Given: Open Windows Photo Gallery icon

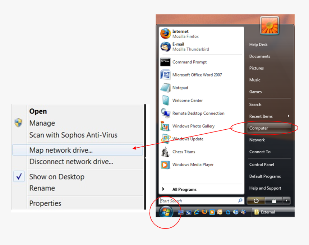Looking at the screenshot, I should coord(165,126).
